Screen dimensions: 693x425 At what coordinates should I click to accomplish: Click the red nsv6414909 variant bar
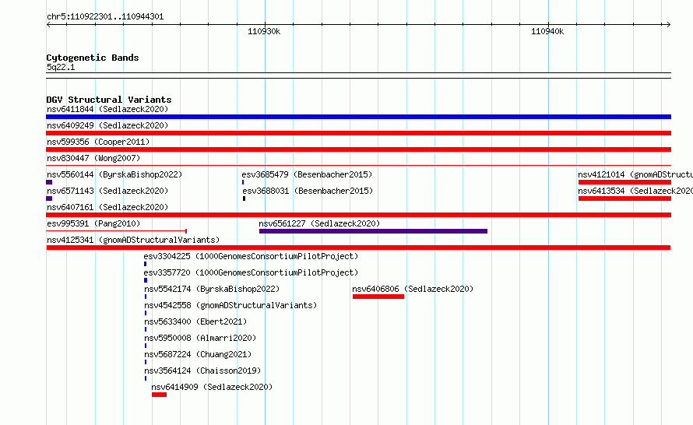click(x=159, y=395)
